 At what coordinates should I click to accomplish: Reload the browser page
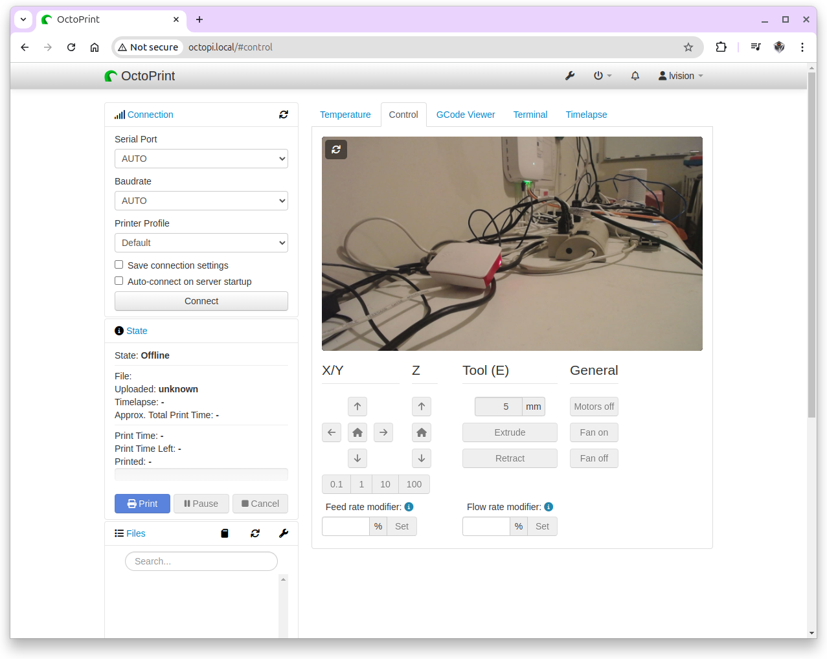[71, 47]
